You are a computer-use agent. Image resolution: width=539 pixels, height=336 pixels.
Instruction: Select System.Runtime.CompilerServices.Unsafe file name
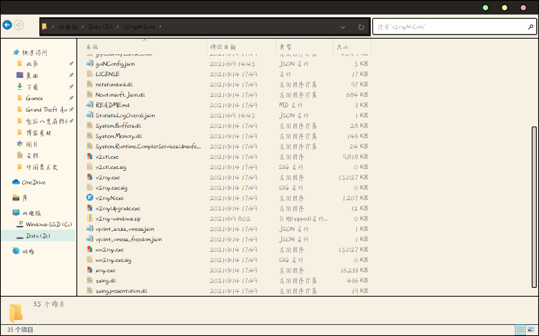coord(148,146)
